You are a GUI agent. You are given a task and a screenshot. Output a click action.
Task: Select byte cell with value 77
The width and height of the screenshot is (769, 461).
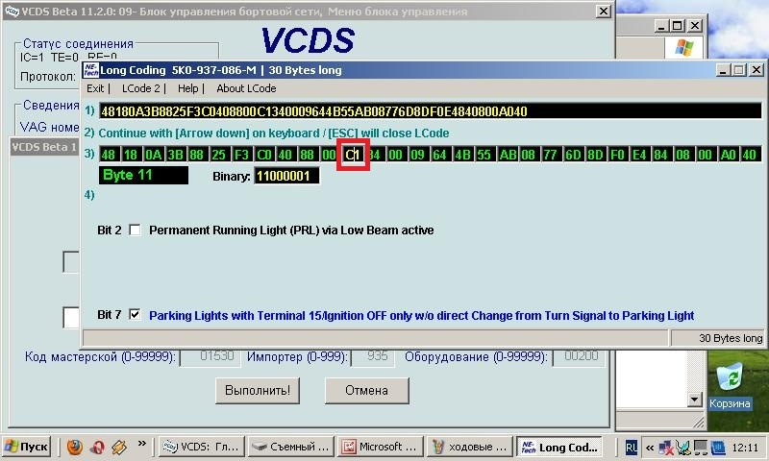(550, 155)
